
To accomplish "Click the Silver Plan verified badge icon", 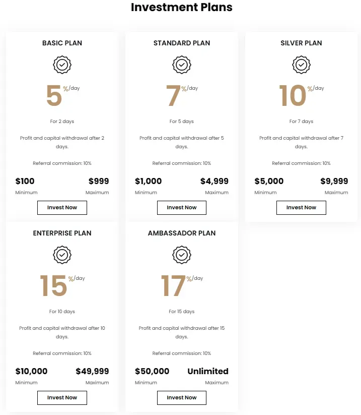I will (x=301, y=65).
